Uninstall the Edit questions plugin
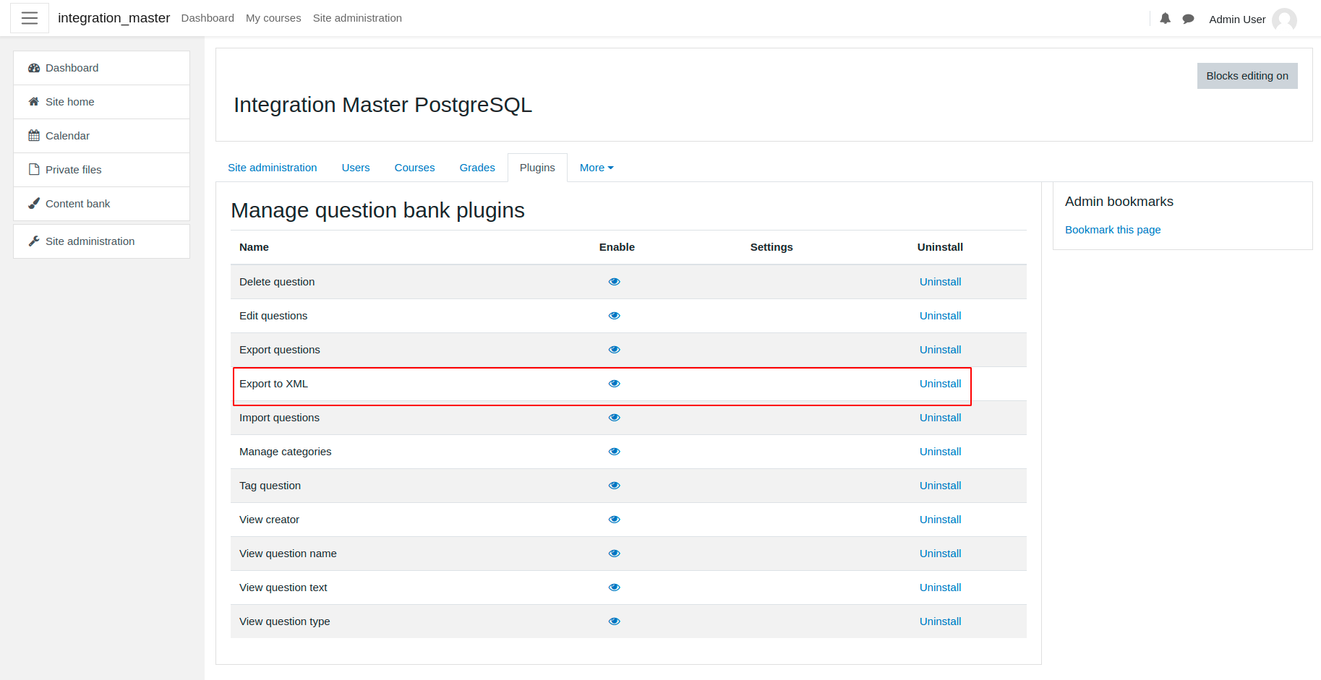Image resolution: width=1321 pixels, height=680 pixels. tap(940, 316)
